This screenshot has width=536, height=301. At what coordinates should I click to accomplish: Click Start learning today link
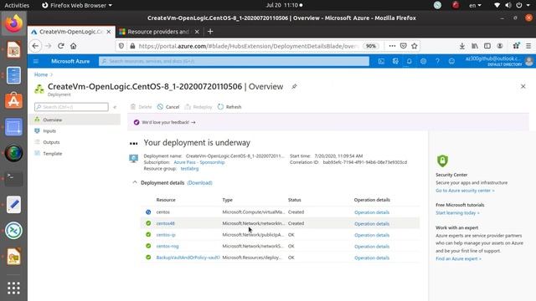point(457,213)
